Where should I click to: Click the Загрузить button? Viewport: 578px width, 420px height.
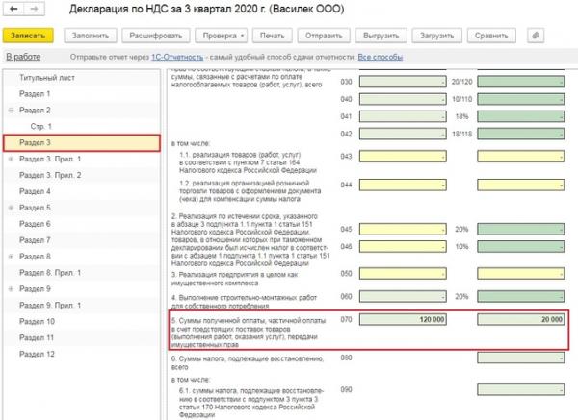tap(436, 36)
